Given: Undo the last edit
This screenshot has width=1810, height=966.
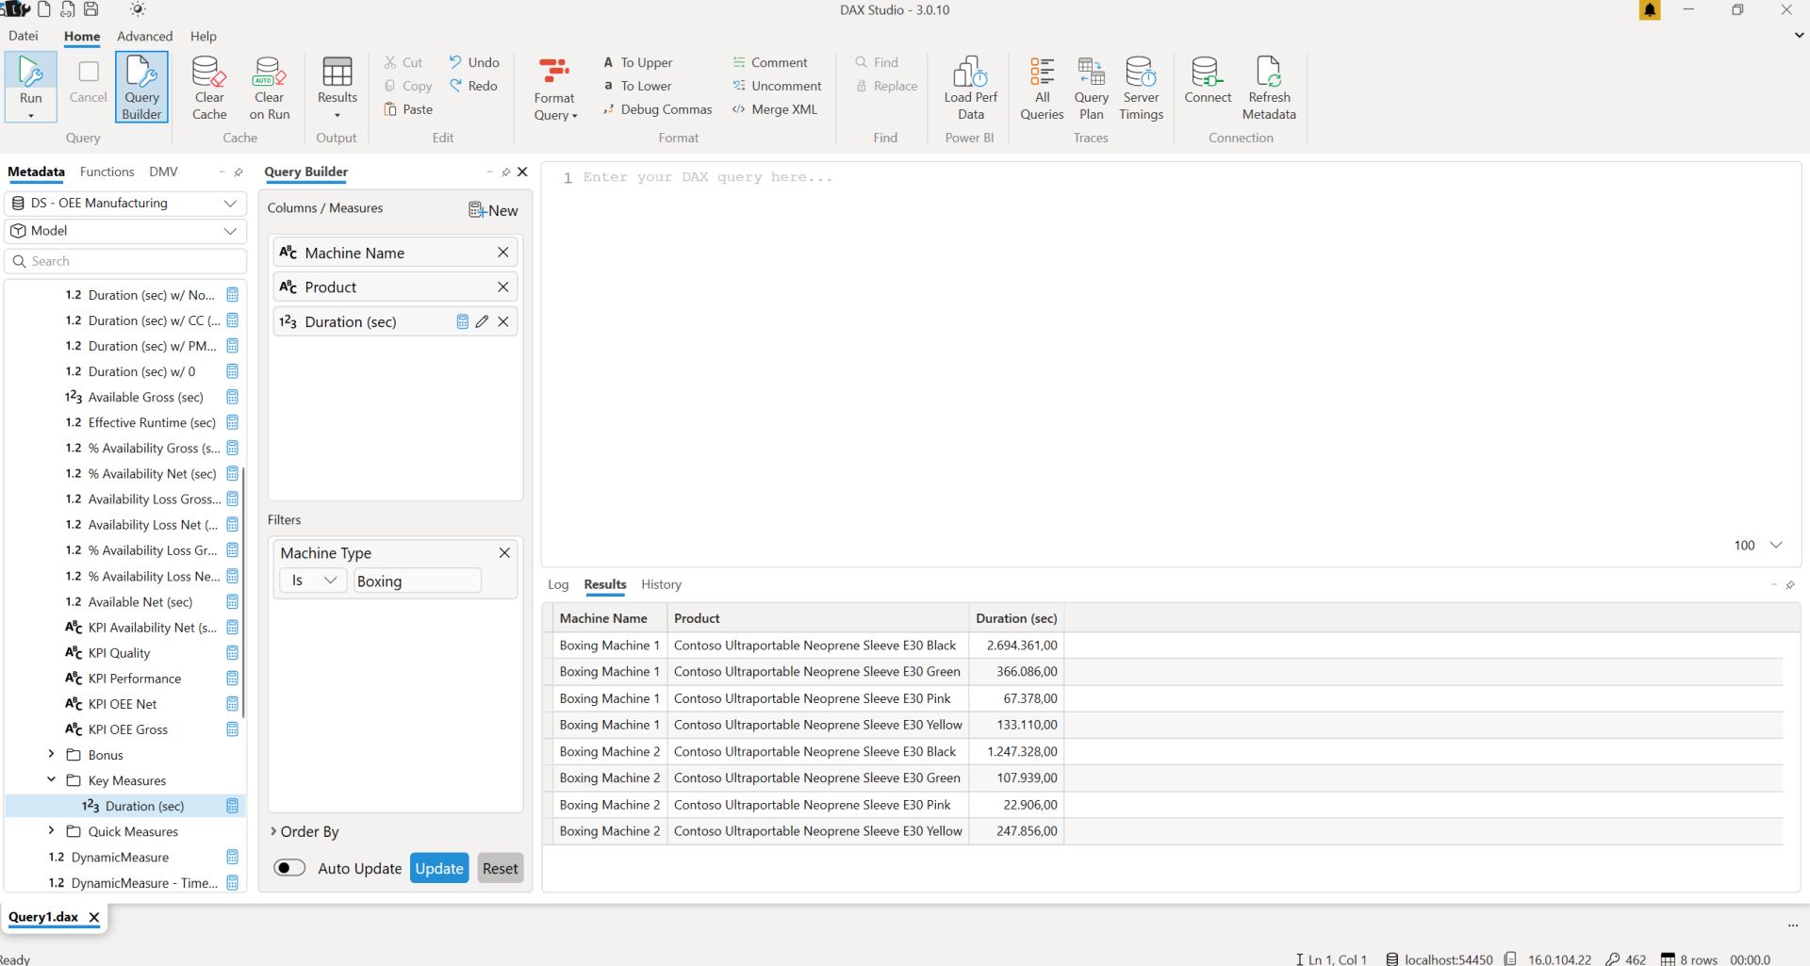Looking at the screenshot, I should tap(474, 62).
